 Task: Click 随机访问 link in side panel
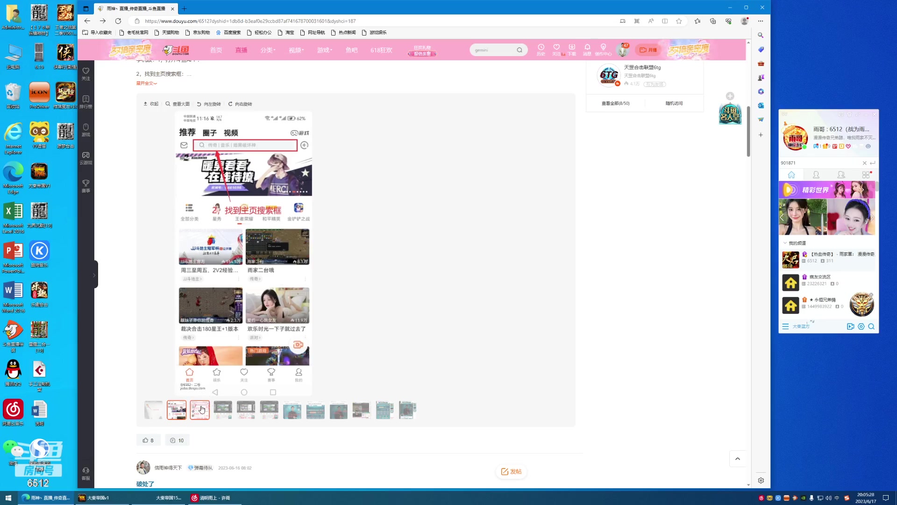pos(674,103)
